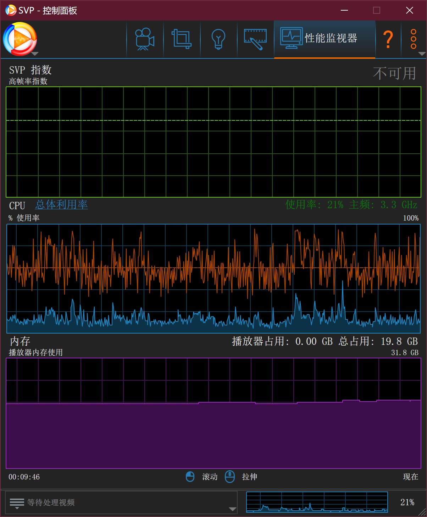Open the video profiles camera icon
The width and height of the screenshot is (427, 517).
pos(145,39)
